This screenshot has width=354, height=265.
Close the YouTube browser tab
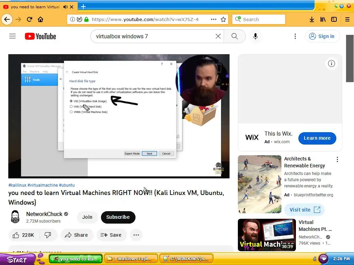pyautogui.click(x=72, y=7)
